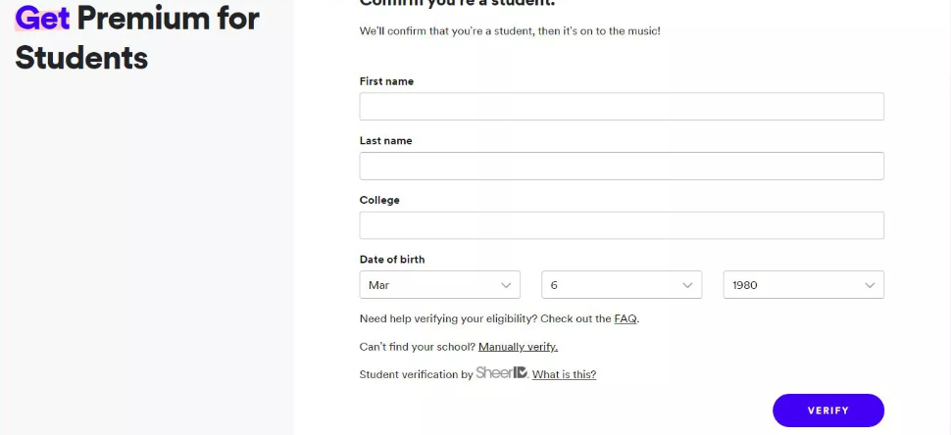Open the What is this? link
951x435 pixels.
[x=564, y=374]
